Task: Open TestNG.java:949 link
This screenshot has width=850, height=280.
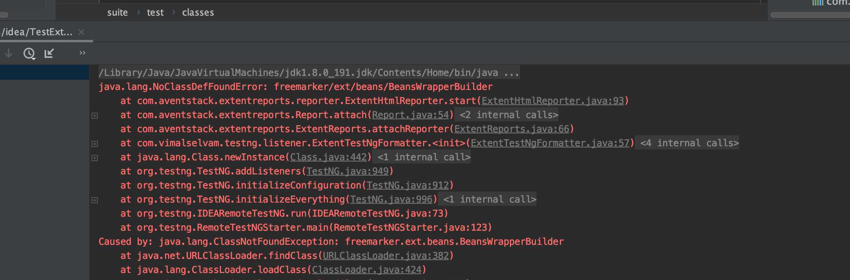Action: [x=348, y=171]
